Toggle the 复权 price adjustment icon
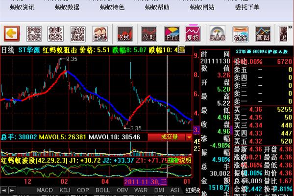 point(193,34)
